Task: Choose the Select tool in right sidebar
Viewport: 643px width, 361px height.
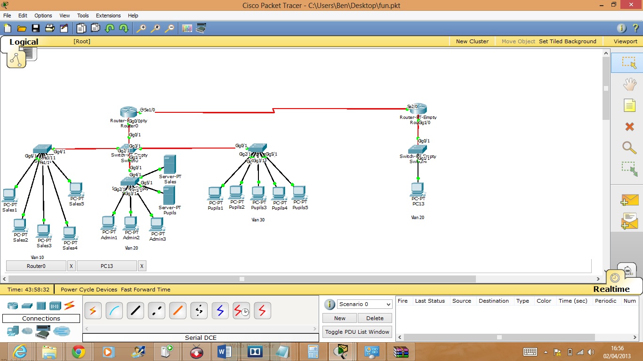Action: [629, 63]
